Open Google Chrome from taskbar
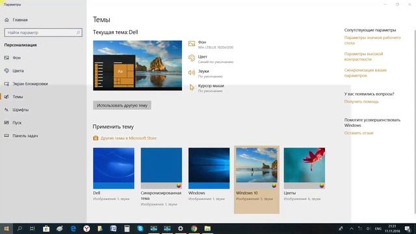This screenshot has height=234, width=416. click(x=194, y=228)
